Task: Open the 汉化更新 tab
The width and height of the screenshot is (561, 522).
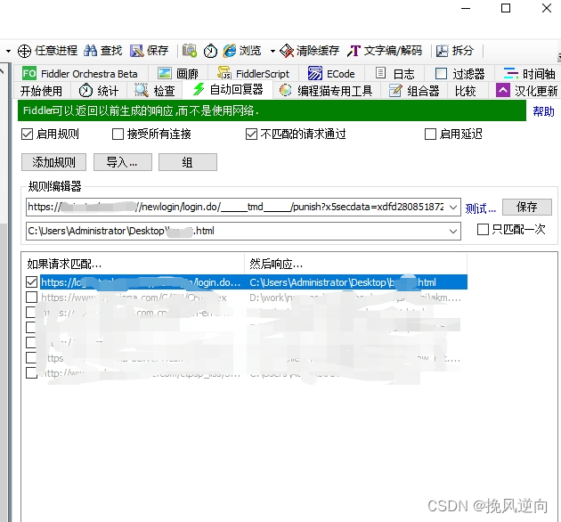Action: 527,91
